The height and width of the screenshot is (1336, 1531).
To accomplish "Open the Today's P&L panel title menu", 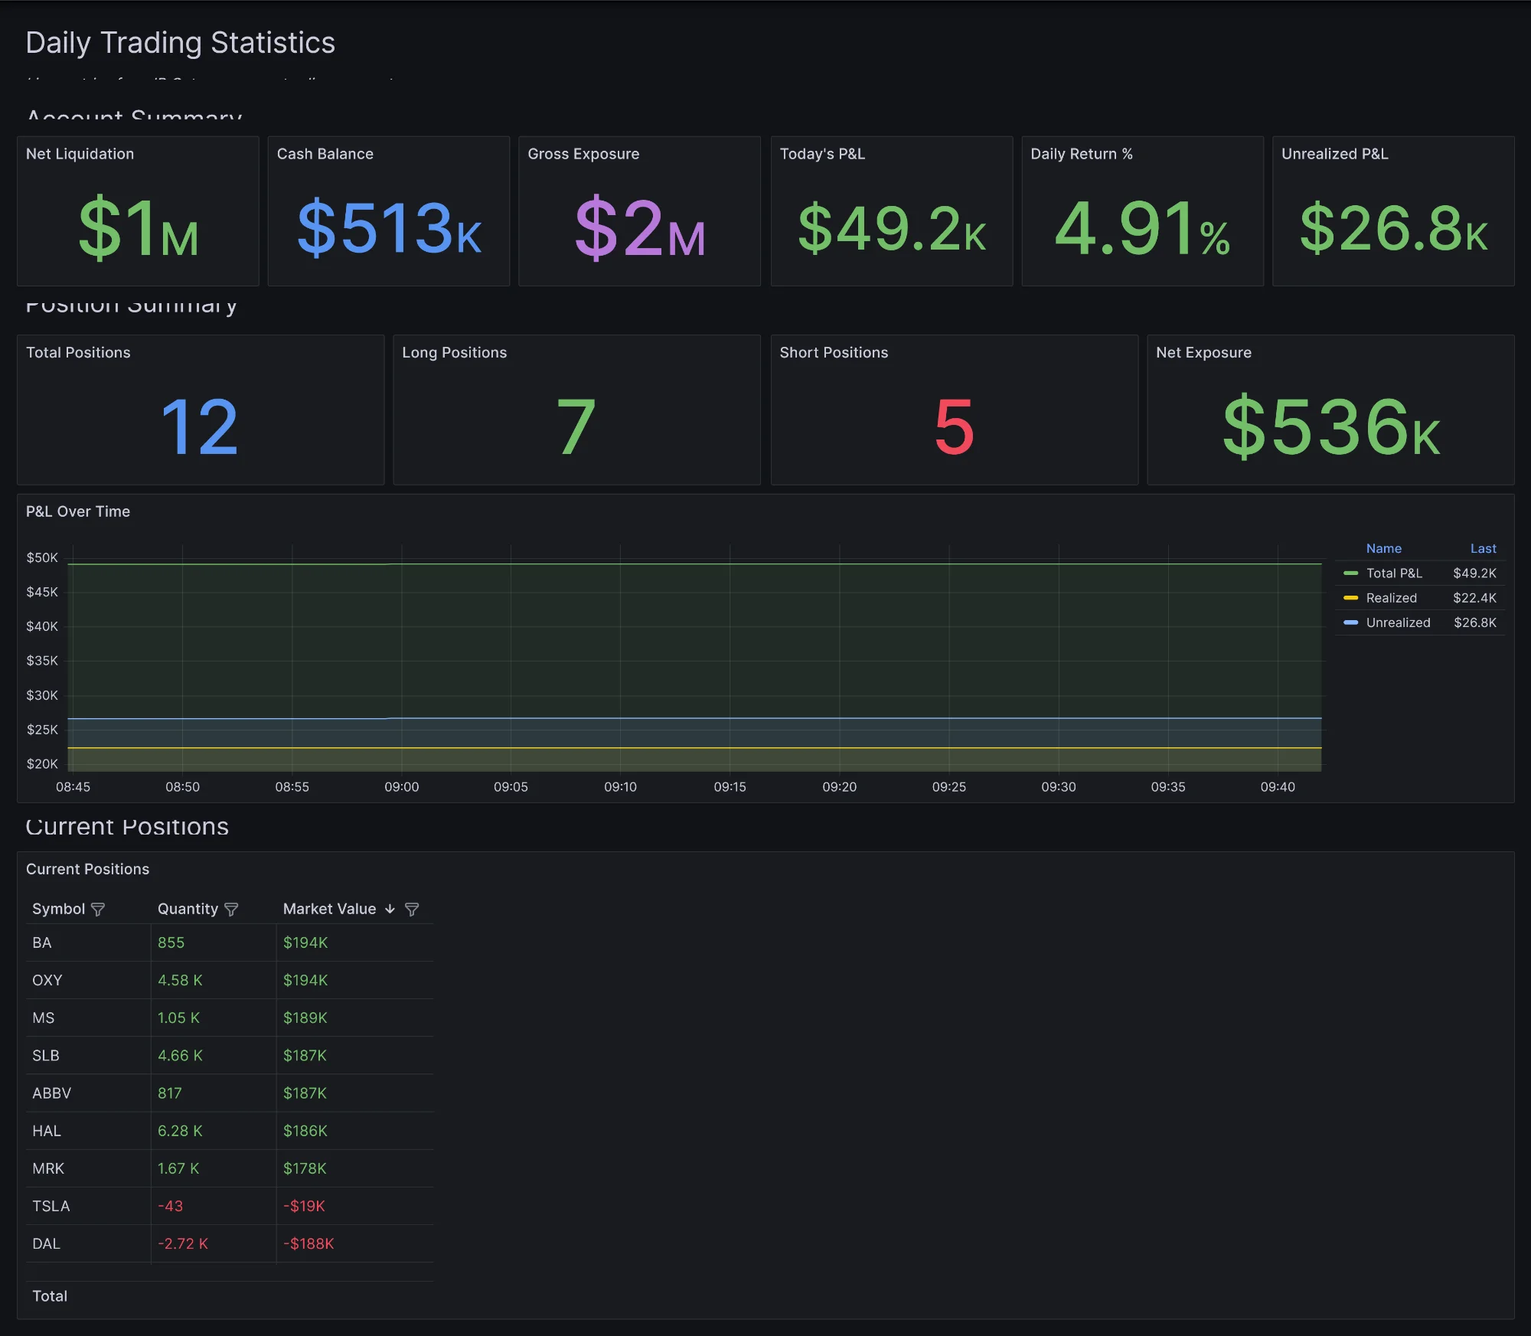I will click(822, 154).
